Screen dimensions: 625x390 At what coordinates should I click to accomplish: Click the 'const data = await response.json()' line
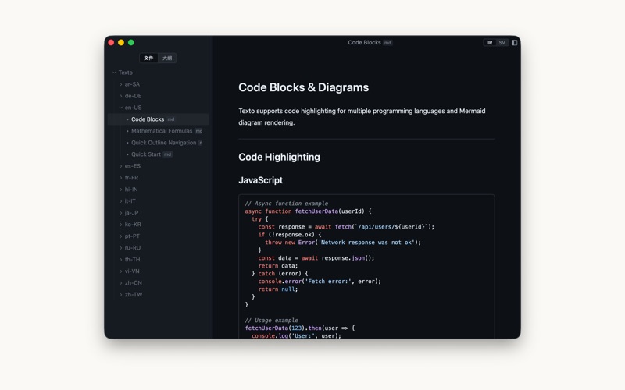[x=316, y=258]
